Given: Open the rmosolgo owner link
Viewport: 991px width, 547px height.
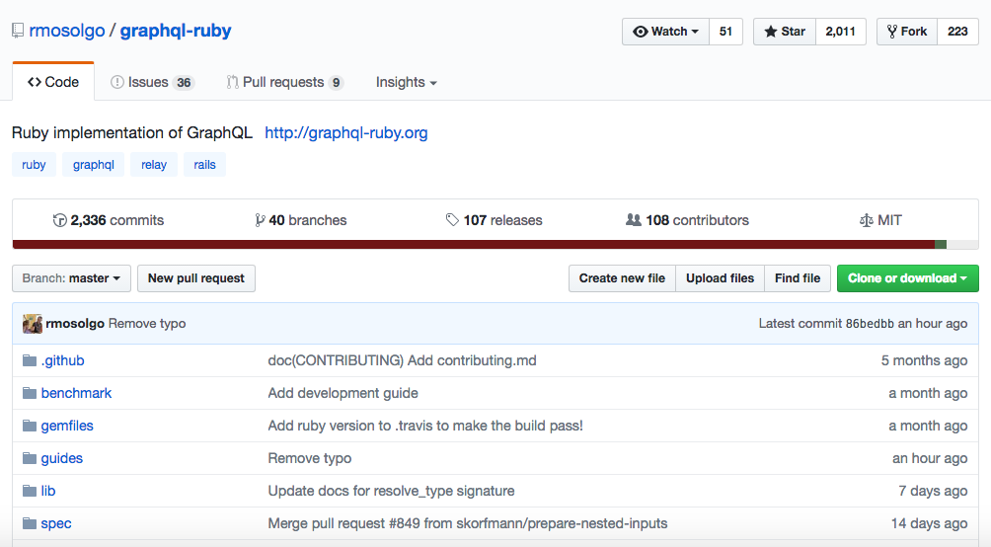Looking at the screenshot, I should coord(67,31).
